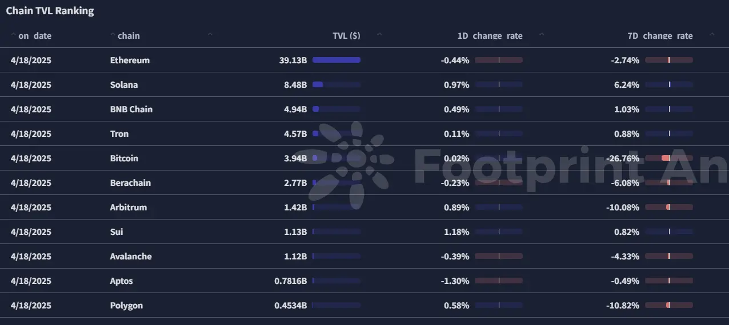Viewport: 729px width, 325px height.
Task: Click Polygon's 0.4534B TVL value
Action: point(290,306)
